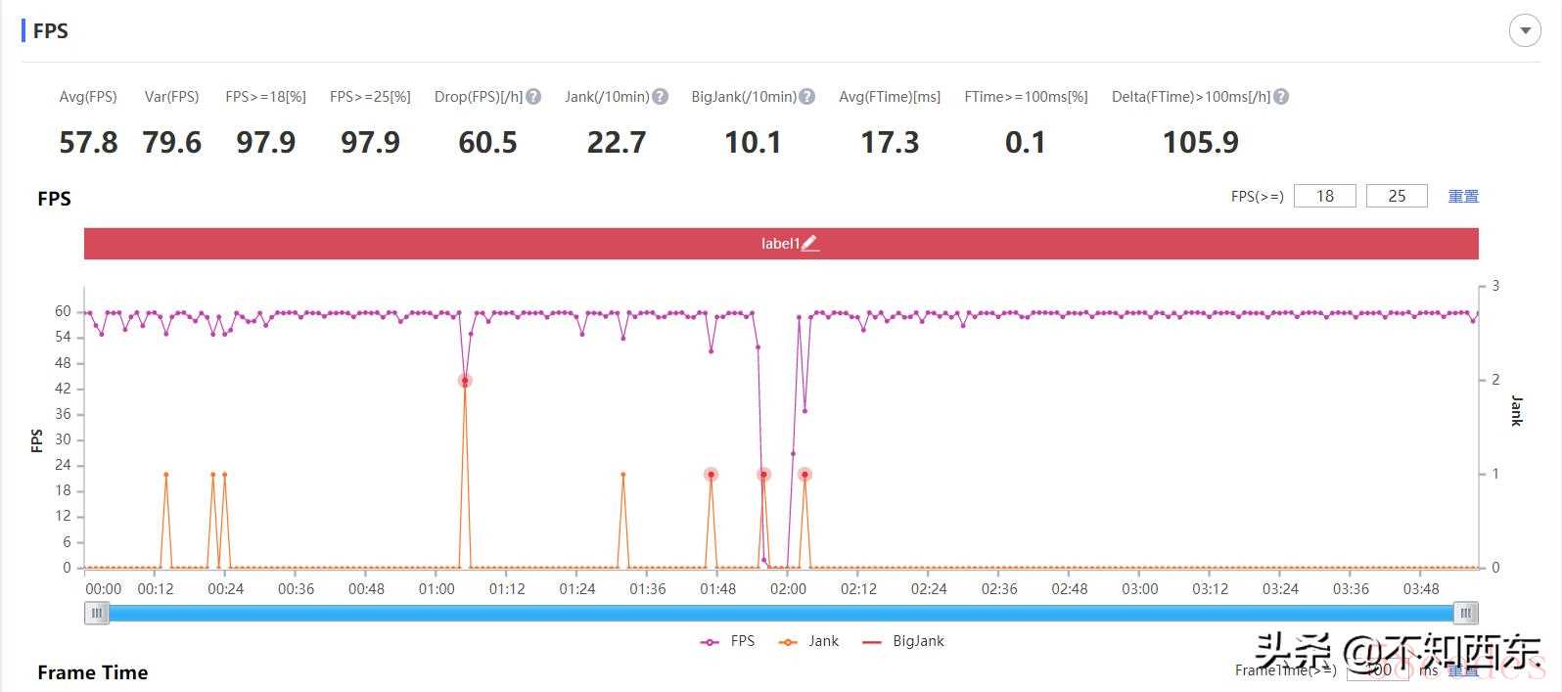Click the FrameTime threshold input field
Viewport: 1562px width, 692px height.
(1377, 670)
